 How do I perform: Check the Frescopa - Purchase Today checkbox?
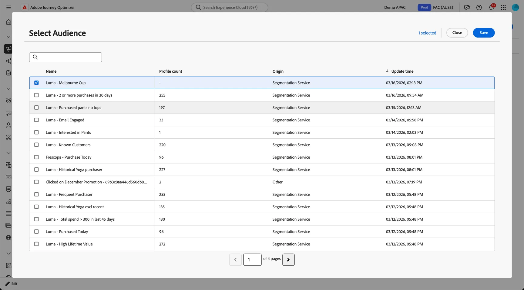tap(36, 157)
